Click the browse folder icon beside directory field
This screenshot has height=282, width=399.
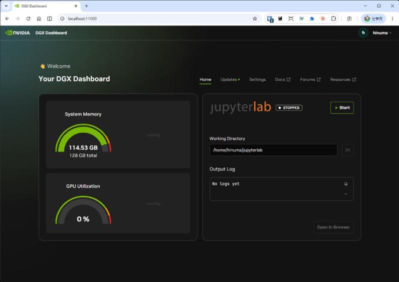tap(348, 150)
